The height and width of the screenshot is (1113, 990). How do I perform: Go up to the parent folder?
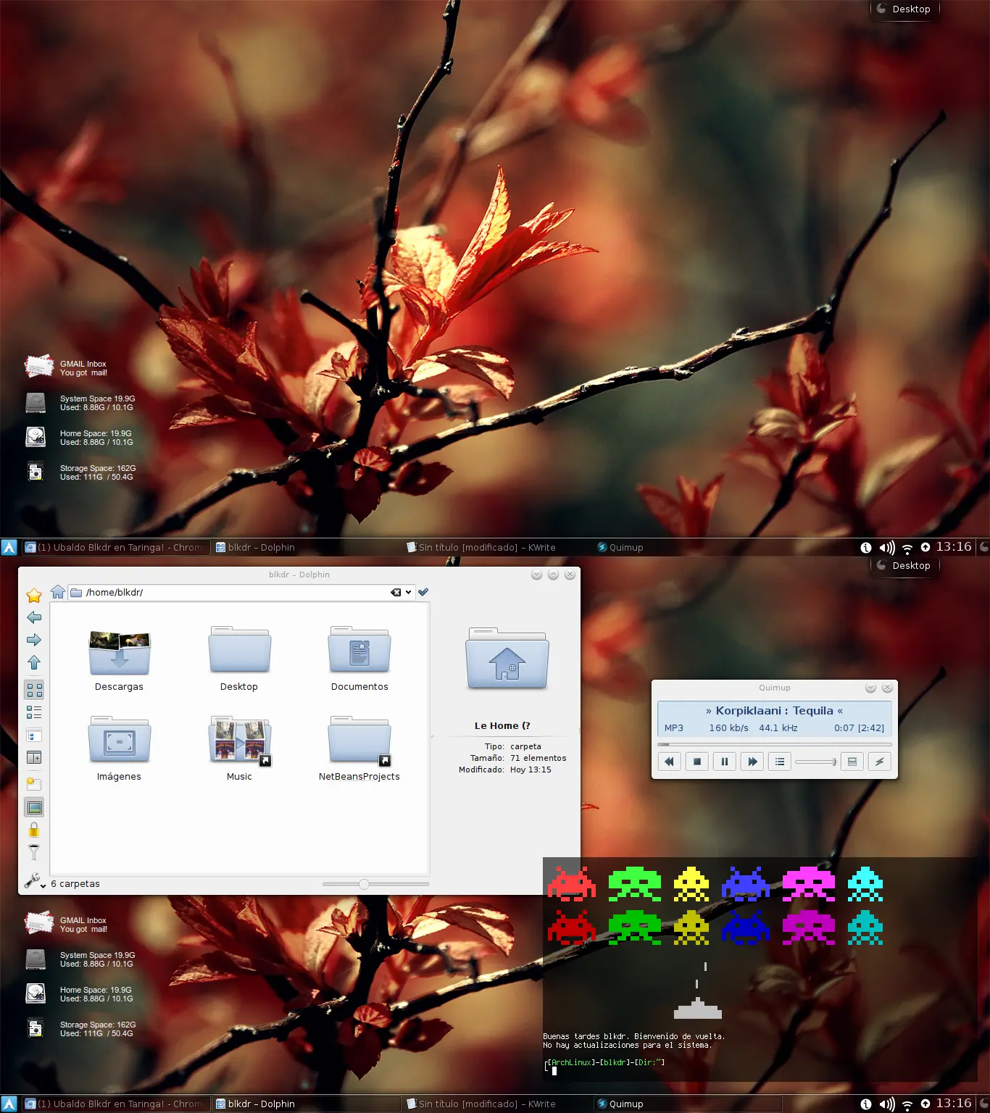pyautogui.click(x=34, y=662)
